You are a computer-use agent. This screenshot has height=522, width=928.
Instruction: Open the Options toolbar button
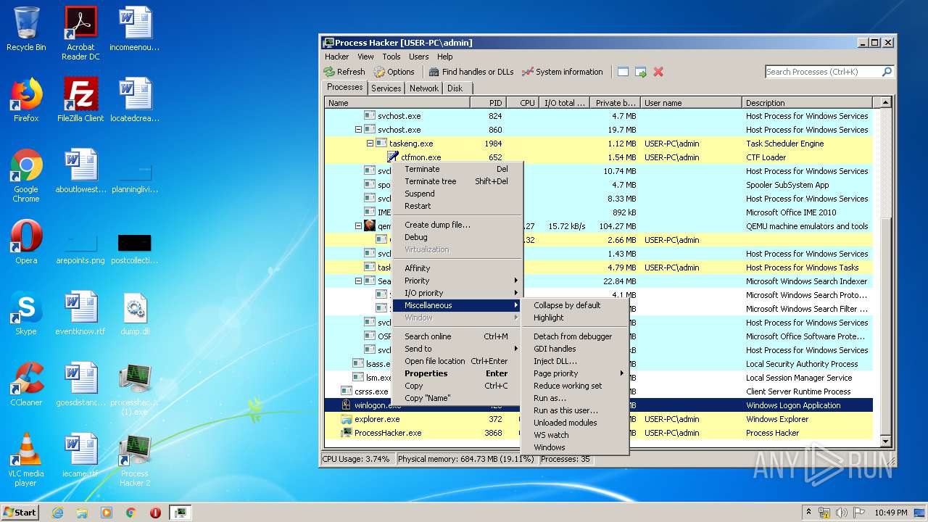394,72
